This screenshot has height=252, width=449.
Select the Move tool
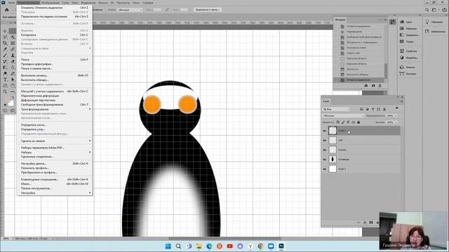coord(5,31)
